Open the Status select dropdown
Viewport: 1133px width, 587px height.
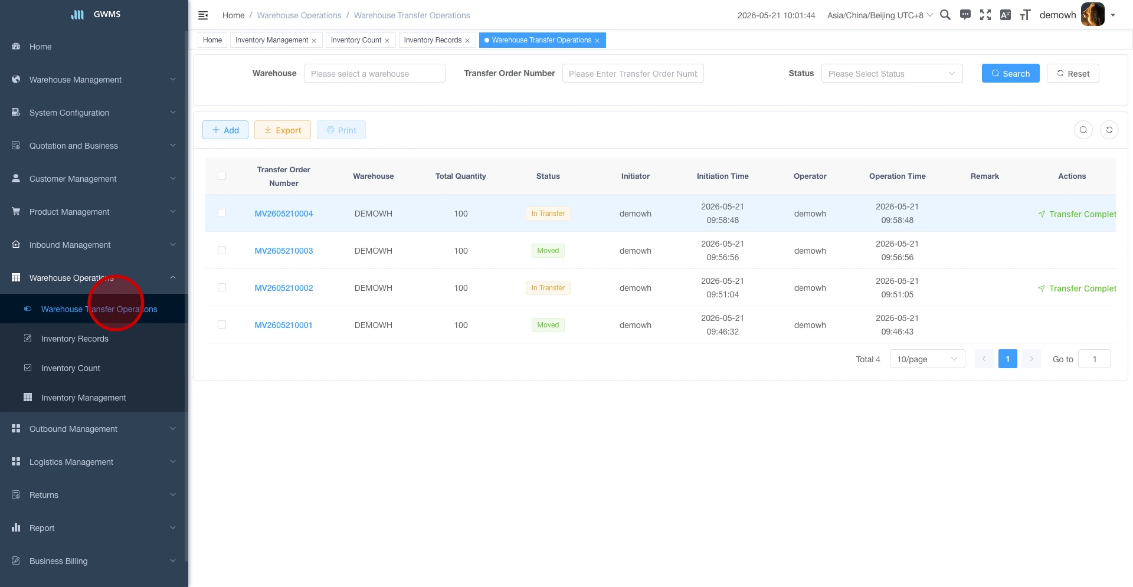click(x=892, y=73)
